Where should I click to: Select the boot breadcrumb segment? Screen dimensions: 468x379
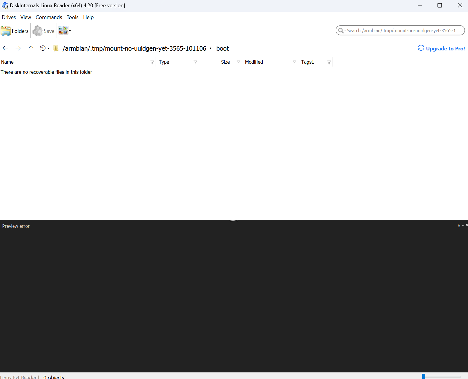tap(222, 48)
